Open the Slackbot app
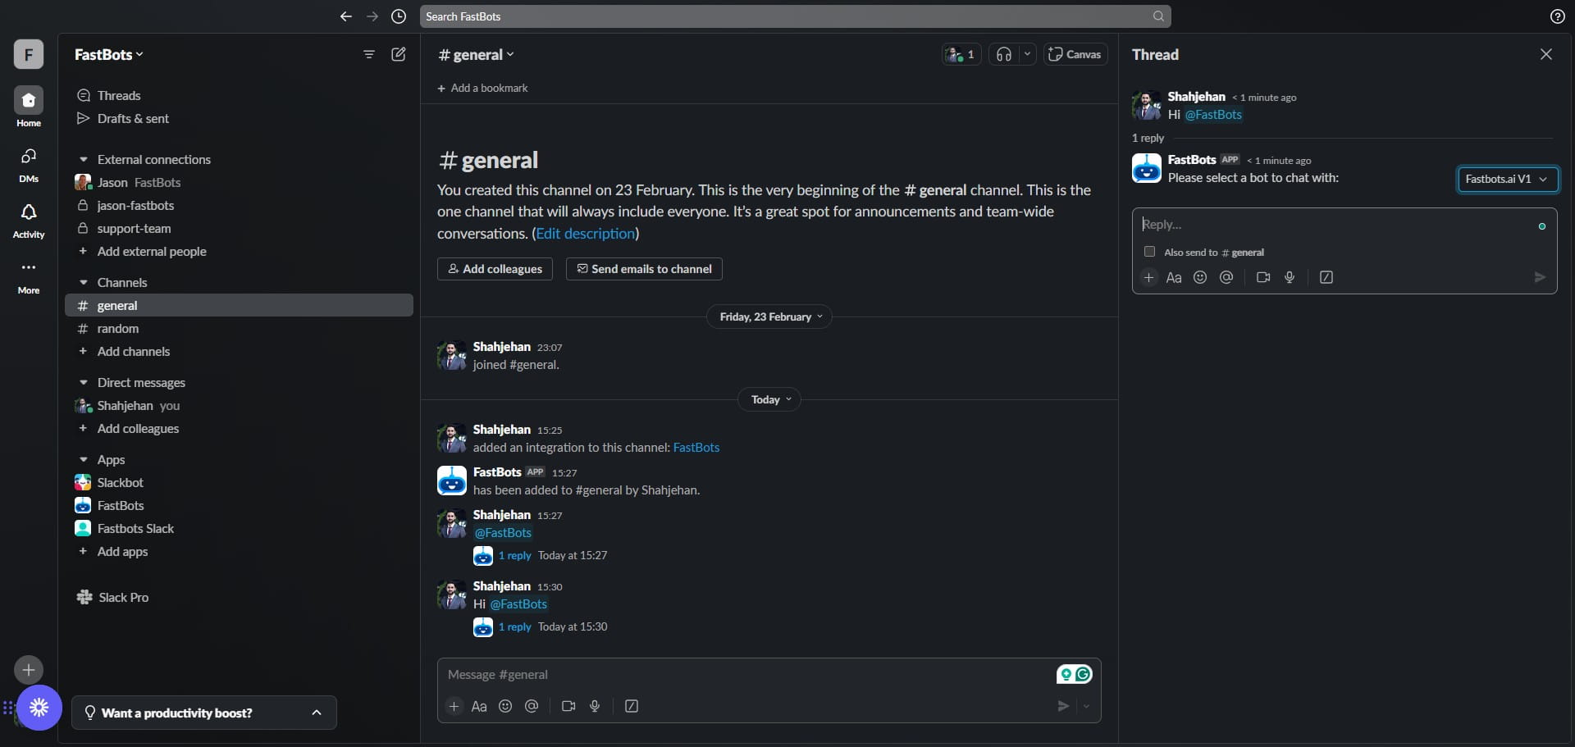This screenshot has width=1575, height=747. [x=239, y=483]
